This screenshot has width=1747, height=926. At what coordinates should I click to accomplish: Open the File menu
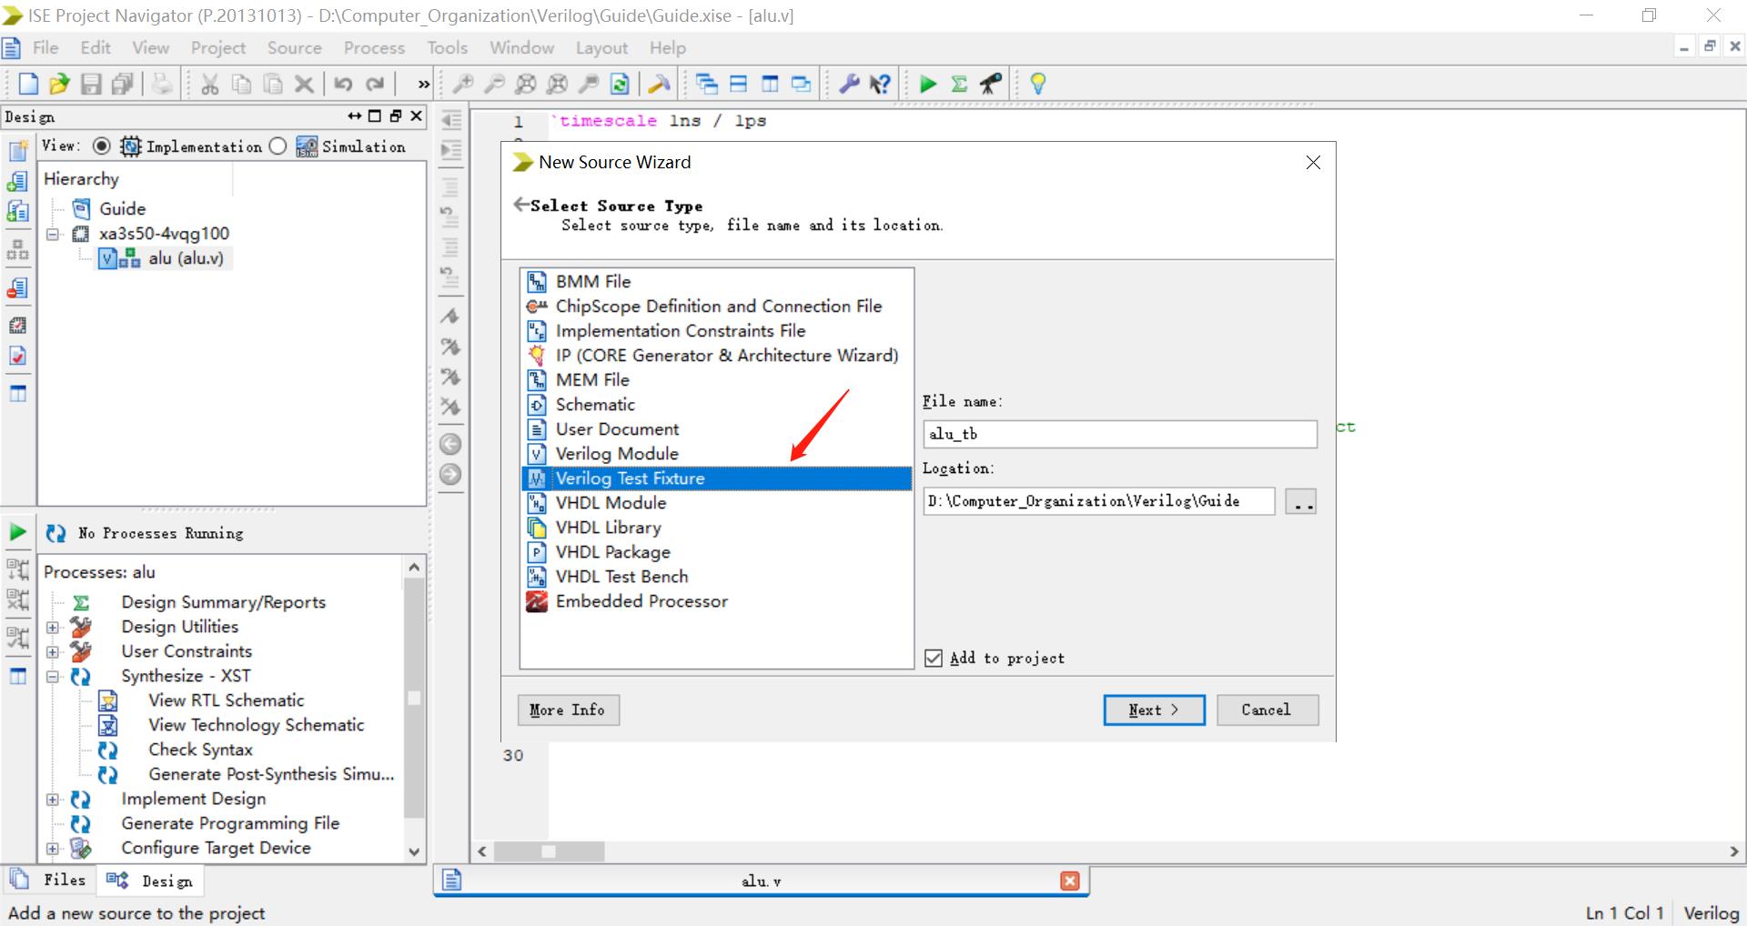45,47
